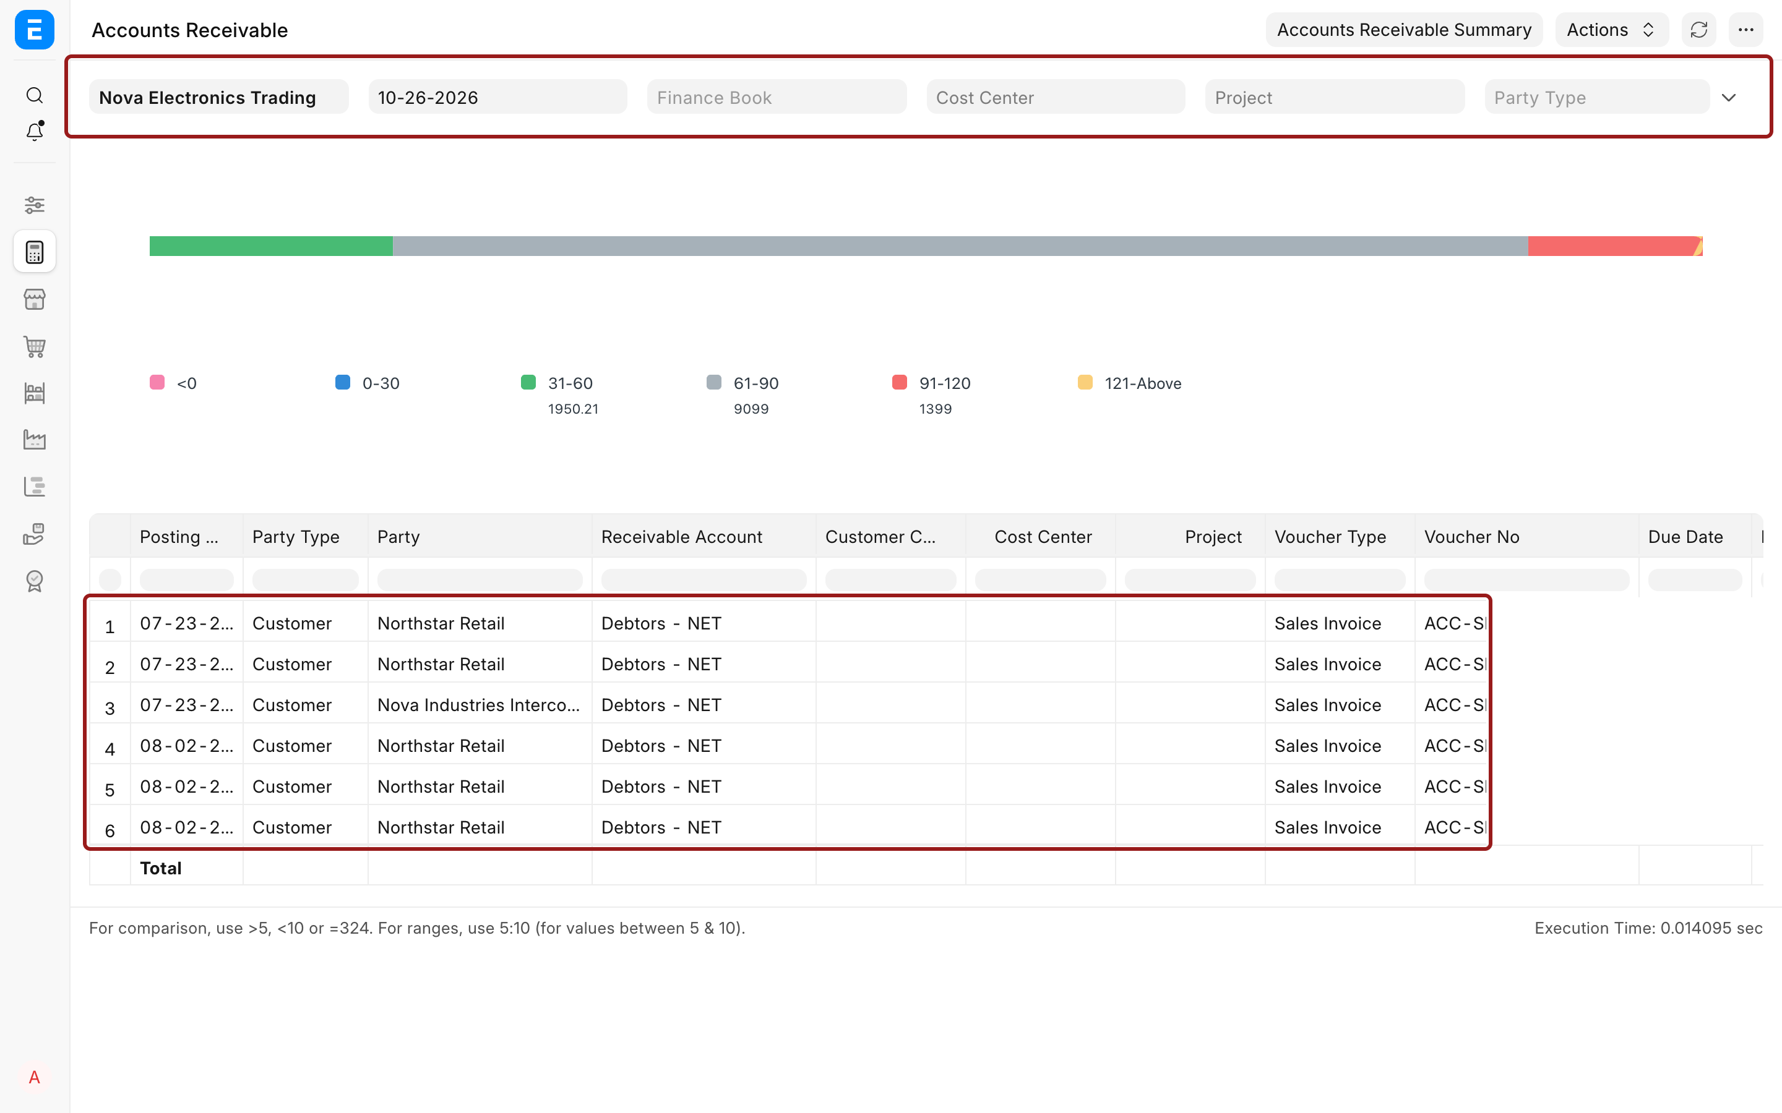Open the Quality badge sidebar icon
Screen dimensions: 1782x1113
click(35, 581)
